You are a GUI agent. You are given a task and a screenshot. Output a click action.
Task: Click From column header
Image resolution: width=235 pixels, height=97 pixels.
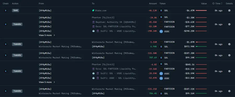point(41,3)
